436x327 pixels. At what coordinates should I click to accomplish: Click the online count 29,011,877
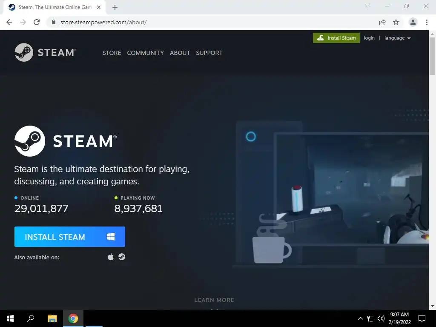pos(41,209)
